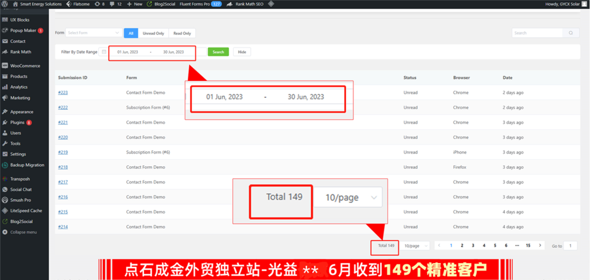Open submission #219
590x280 pixels.
pos(63,152)
